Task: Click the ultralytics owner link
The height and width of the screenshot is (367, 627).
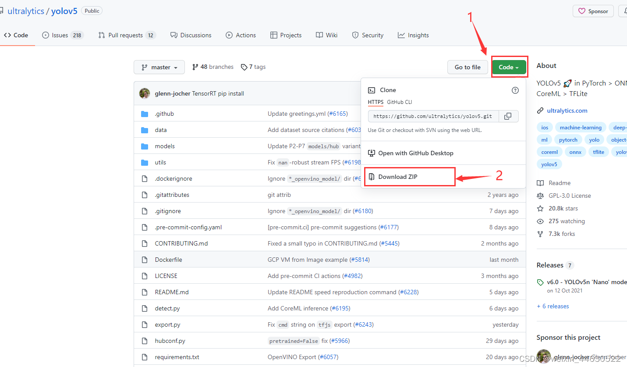Action: [x=26, y=11]
